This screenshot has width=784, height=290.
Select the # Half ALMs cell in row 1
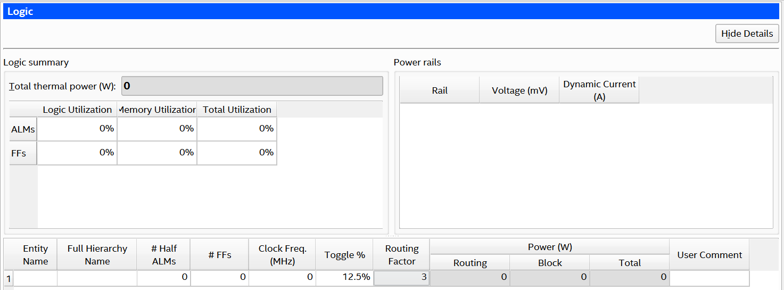tap(163, 278)
